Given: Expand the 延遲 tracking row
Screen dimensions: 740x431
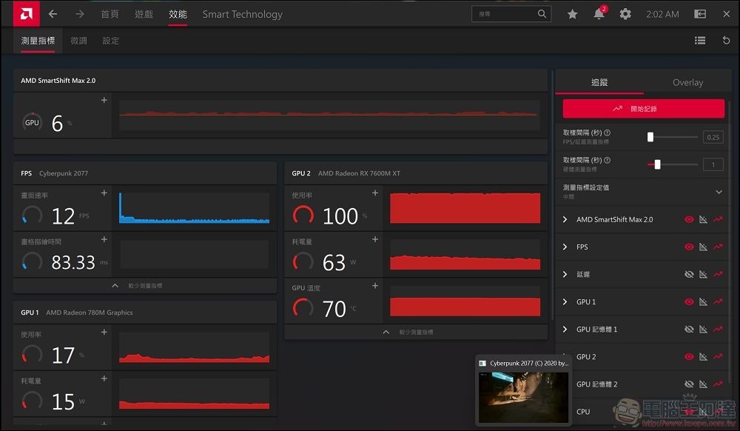Looking at the screenshot, I should 565,274.
